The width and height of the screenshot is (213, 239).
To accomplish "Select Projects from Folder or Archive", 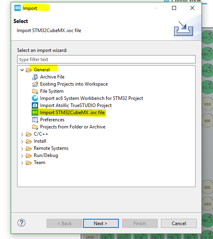I will coord(73,127).
